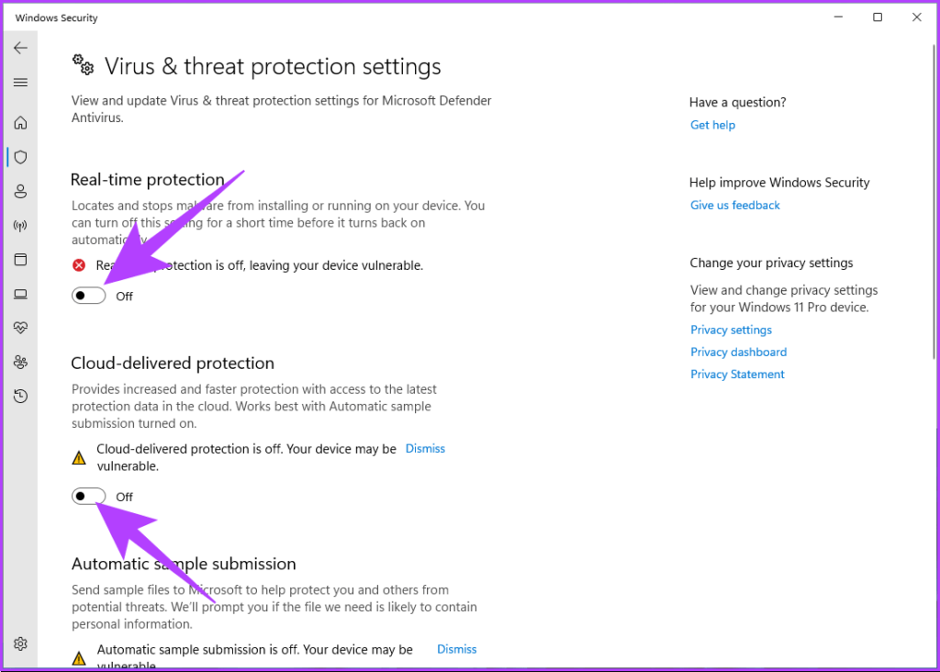The height and width of the screenshot is (672, 940).
Task: Open Privacy dashboard link
Action: pos(738,352)
